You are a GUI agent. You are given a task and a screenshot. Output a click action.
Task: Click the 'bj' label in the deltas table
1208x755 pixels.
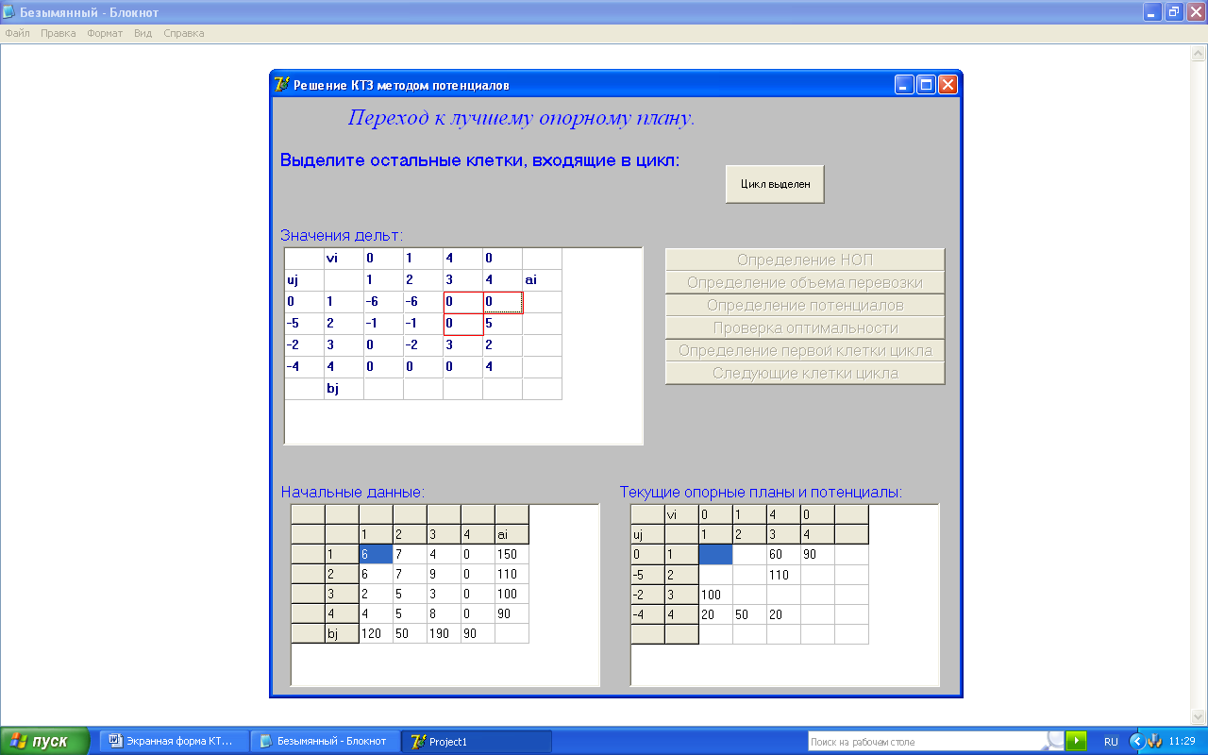pyautogui.click(x=344, y=389)
